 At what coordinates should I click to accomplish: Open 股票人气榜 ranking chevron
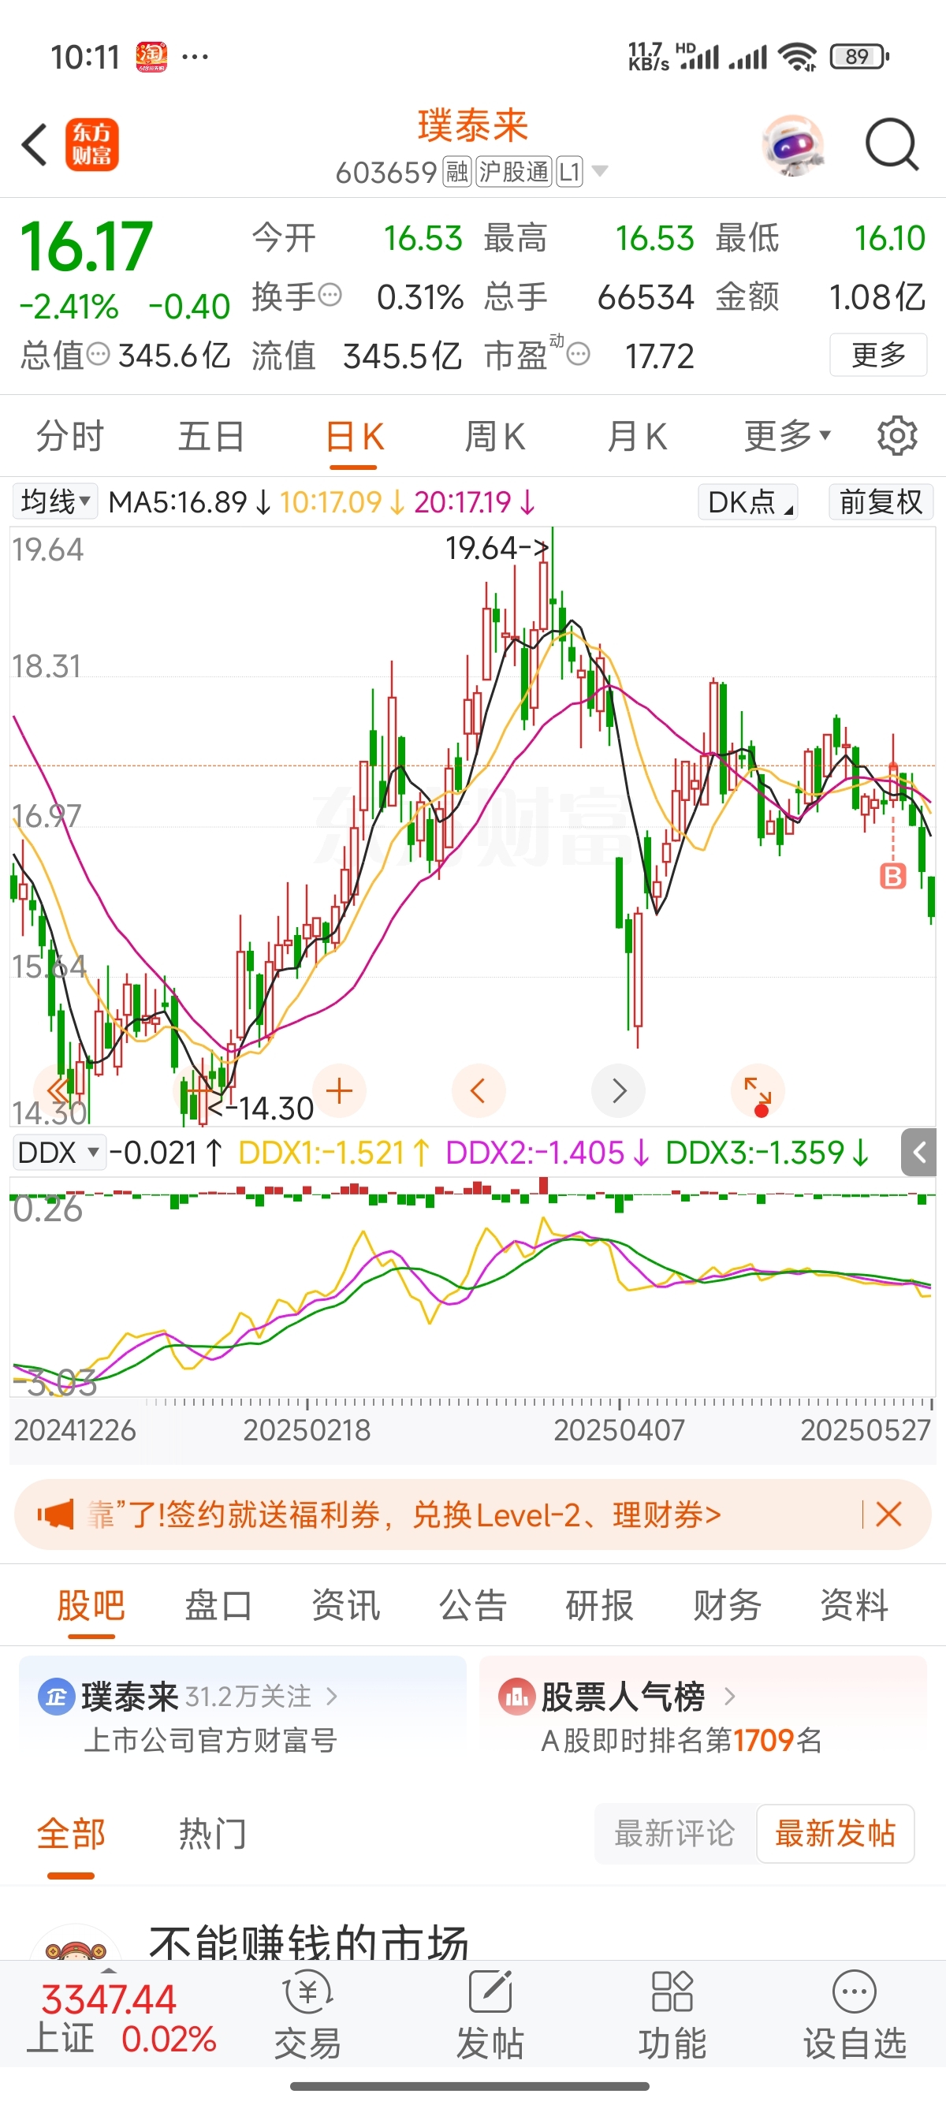(x=729, y=1697)
